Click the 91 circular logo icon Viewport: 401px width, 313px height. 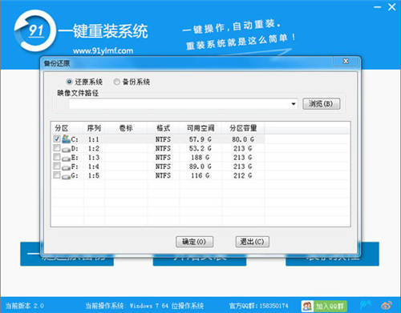coord(35,30)
